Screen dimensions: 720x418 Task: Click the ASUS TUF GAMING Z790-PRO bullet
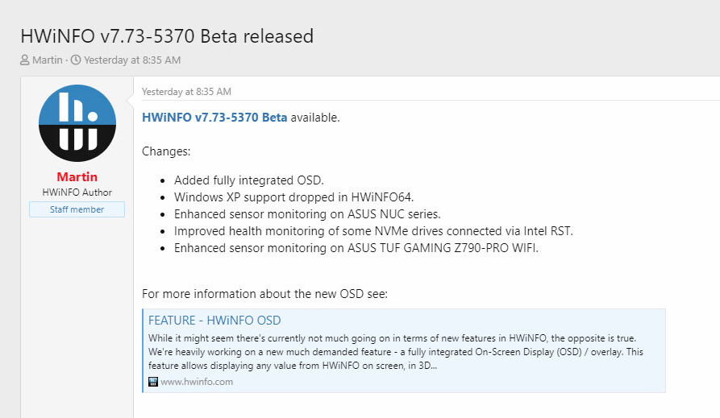click(x=356, y=247)
